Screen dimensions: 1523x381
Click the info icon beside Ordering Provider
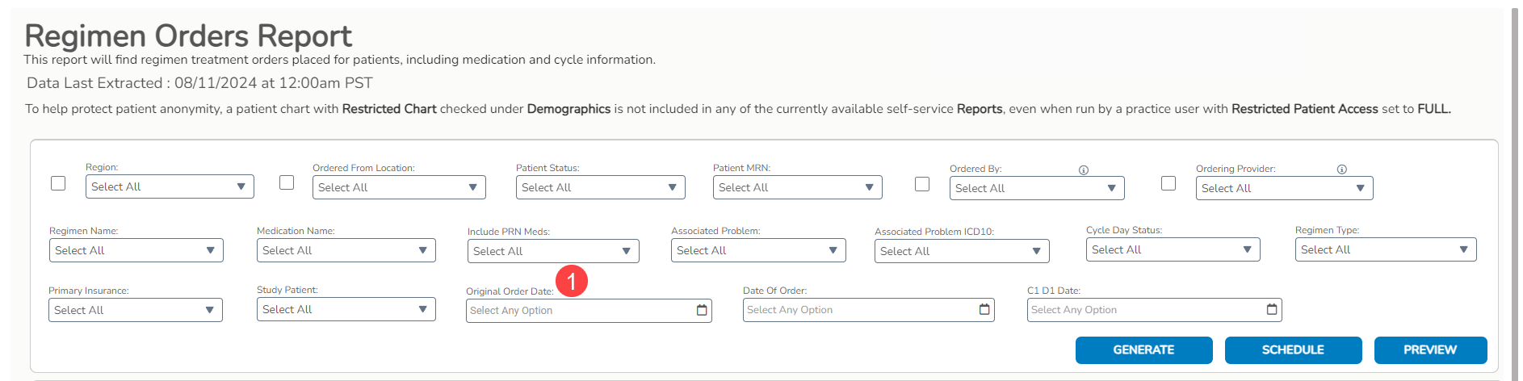click(x=1341, y=170)
